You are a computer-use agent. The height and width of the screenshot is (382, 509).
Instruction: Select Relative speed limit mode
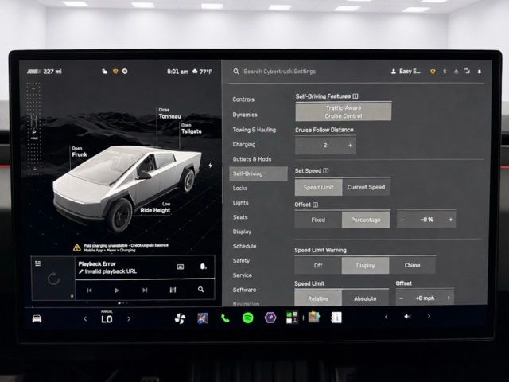click(x=318, y=298)
